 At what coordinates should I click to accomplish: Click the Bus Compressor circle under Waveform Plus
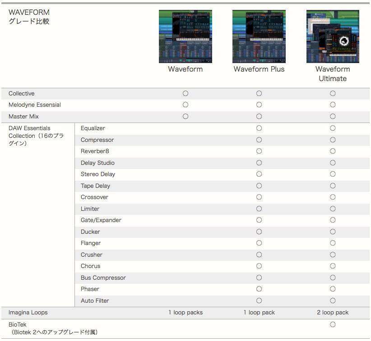pos(259,278)
